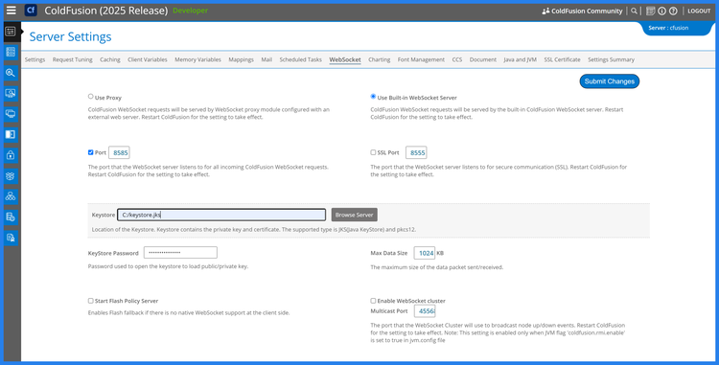Switch to the Scheduled Tasks tab
This screenshot has width=719, height=365.
301,59
